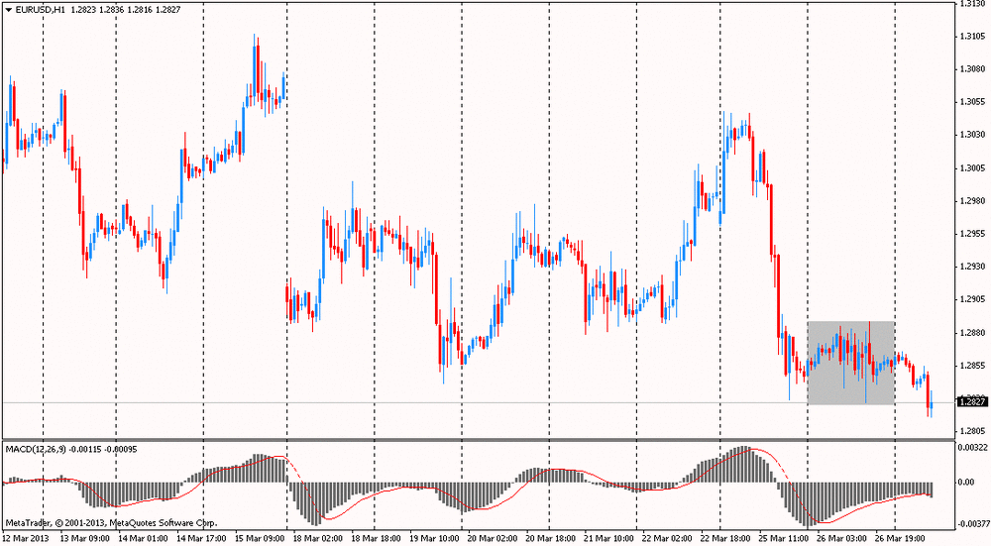This screenshot has width=991, height=546.
Task: Click the 25 Mar 11:00 time label
Action: coord(783,538)
